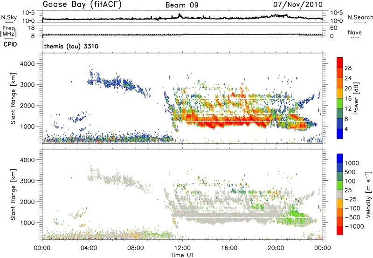Click the "Time UT" axis label
The image size is (373, 258).
click(182, 255)
